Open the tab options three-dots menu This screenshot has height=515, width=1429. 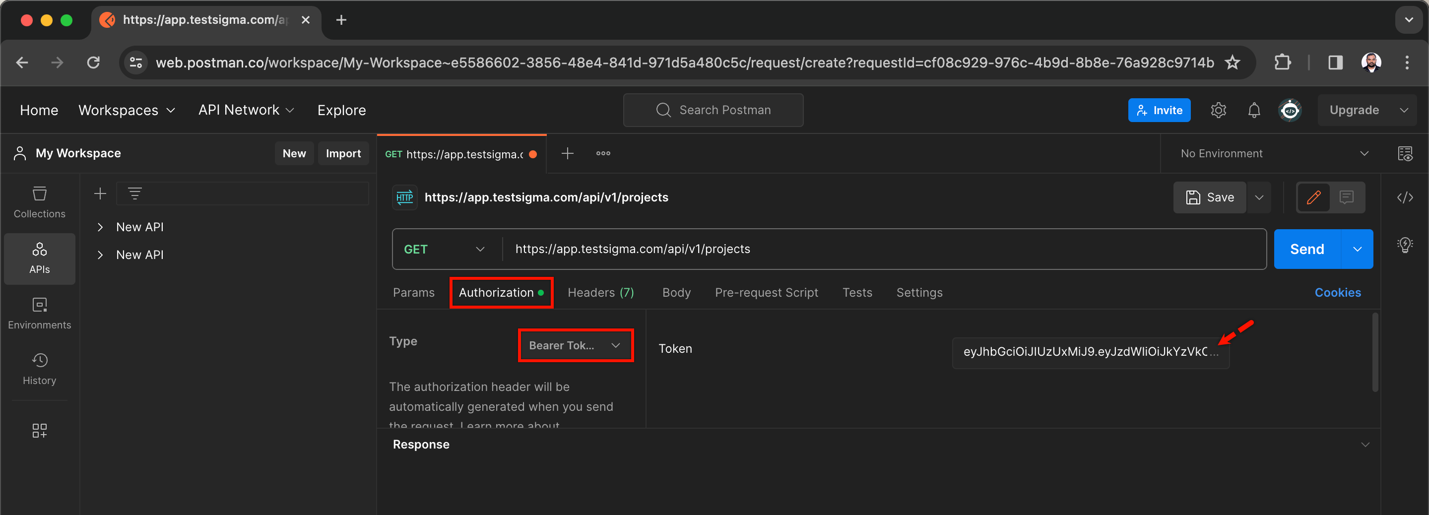click(x=603, y=154)
